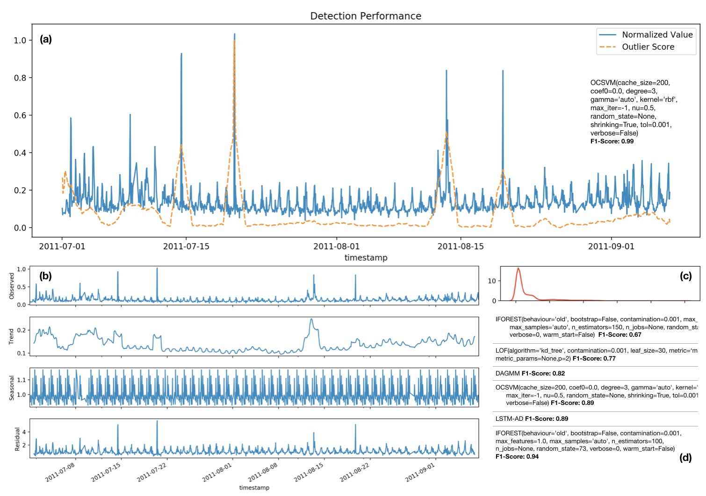Click the blue line sample in legend
This screenshot has height=496, width=706.
[x=608, y=35]
